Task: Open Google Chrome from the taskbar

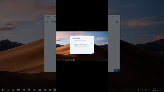Action: pyautogui.click(x=45, y=90)
